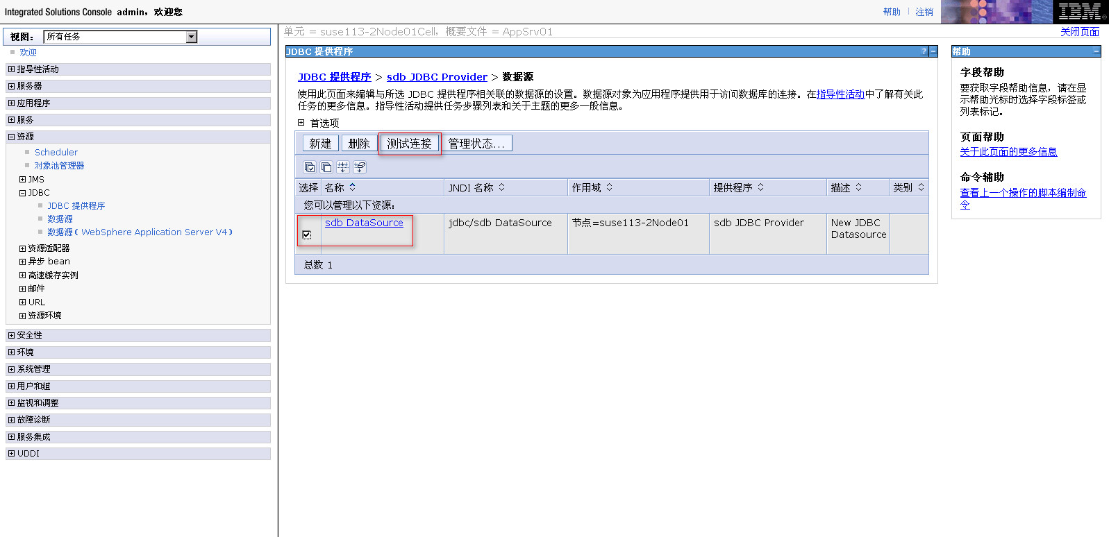Open the 视图 所有任务 dropdown

click(x=120, y=37)
